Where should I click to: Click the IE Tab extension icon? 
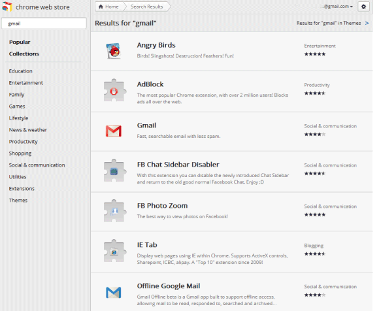click(114, 251)
